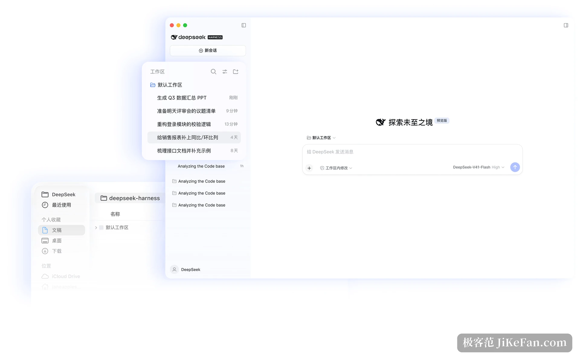Image resolution: width=580 pixels, height=360 pixels.
Task: Click the document icon beside 文稿
Action: 45,230
